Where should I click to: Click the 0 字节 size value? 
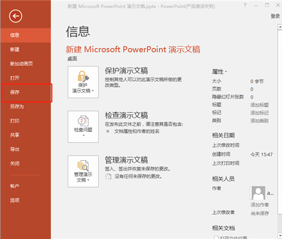(x=257, y=81)
